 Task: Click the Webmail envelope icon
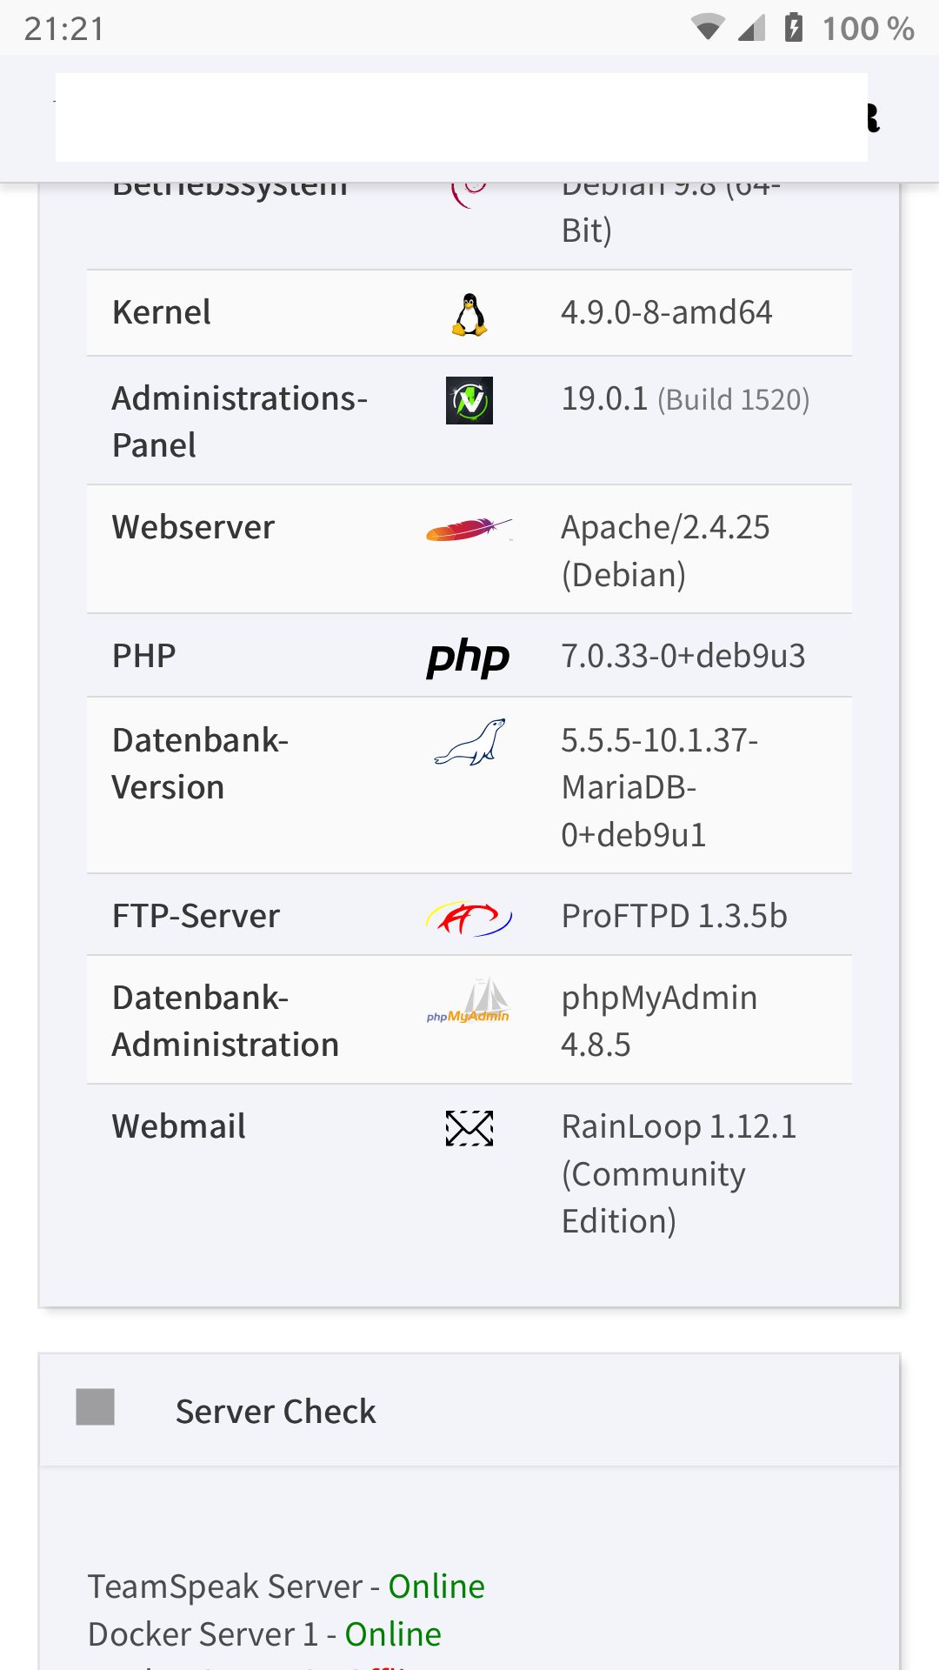tap(469, 1128)
